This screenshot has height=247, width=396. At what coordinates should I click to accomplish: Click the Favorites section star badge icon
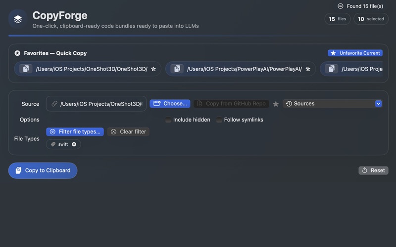[17, 53]
